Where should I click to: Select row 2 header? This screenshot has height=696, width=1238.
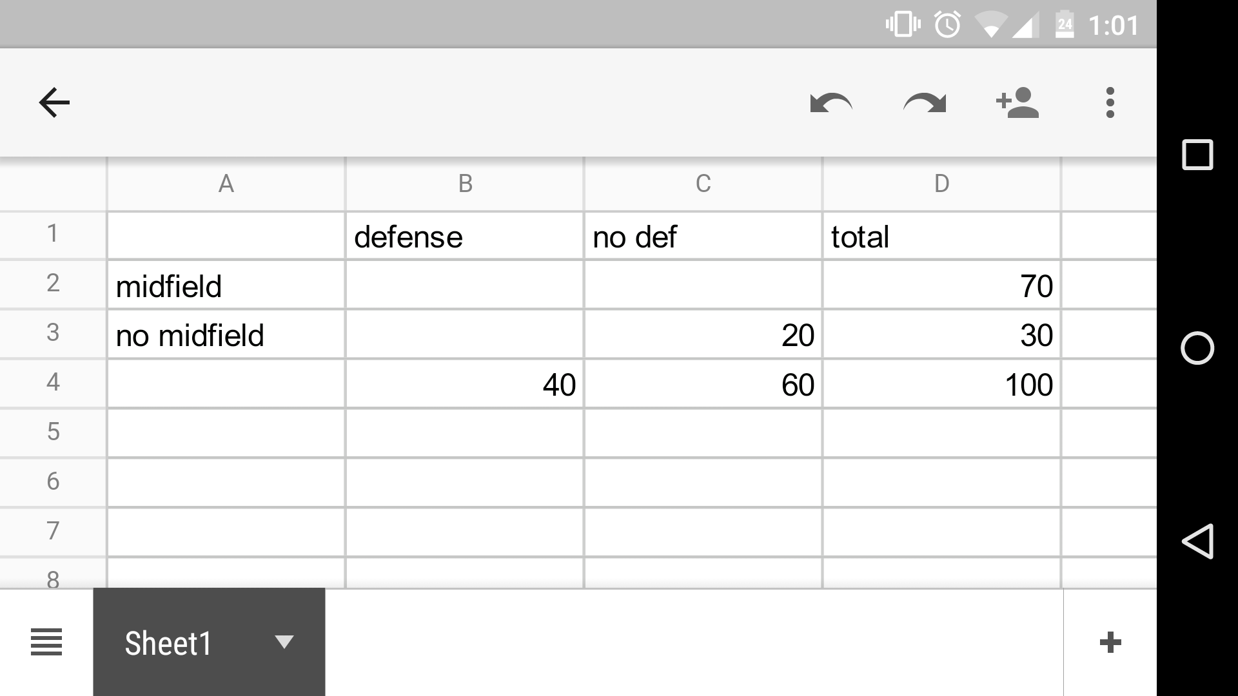click(x=53, y=284)
